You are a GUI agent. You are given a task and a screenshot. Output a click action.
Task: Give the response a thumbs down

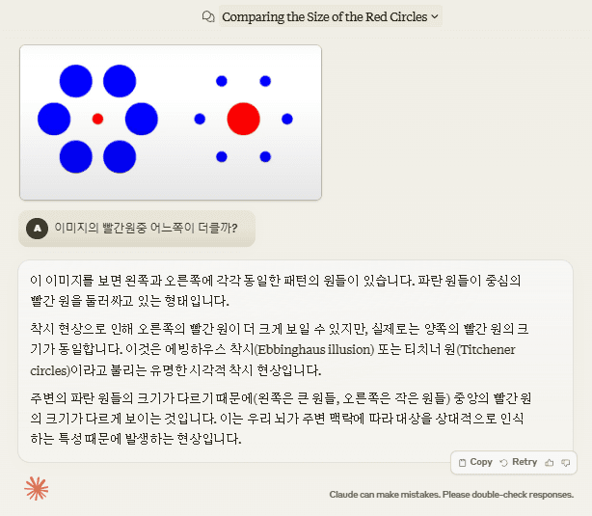pos(566,462)
